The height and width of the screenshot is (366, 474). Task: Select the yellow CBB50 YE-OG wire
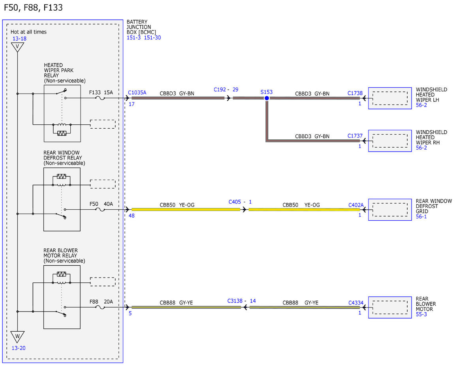tap(186, 210)
